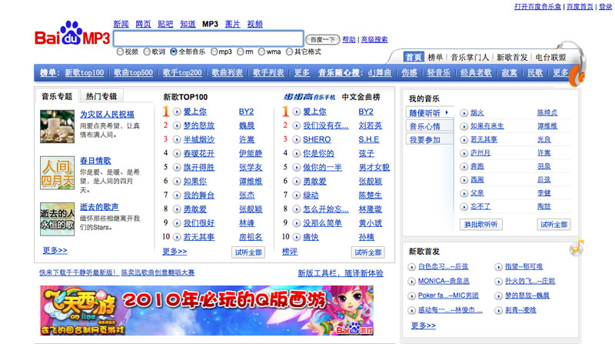The image size is (615, 344).
Task: Play 如果你 song icon
Action: [x=177, y=182]
